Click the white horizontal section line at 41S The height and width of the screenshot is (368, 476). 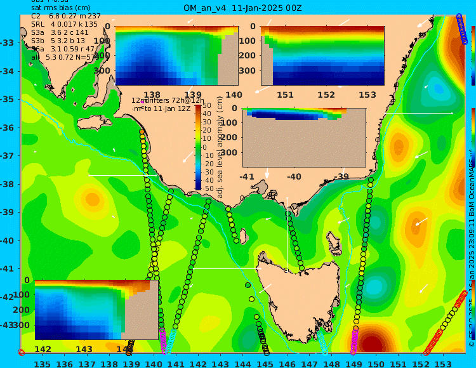(x=227, y=268)
